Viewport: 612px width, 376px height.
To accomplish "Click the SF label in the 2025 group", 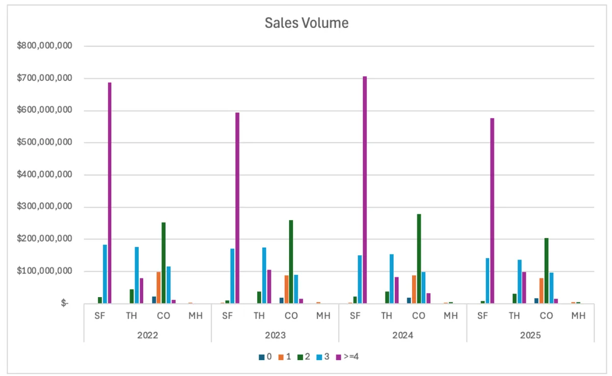I will [x=482, y=316].
